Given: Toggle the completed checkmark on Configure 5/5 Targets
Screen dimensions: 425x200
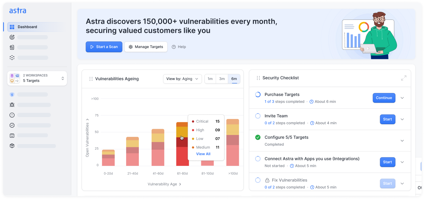Looking at the screenshot, I should coord(258,137).
